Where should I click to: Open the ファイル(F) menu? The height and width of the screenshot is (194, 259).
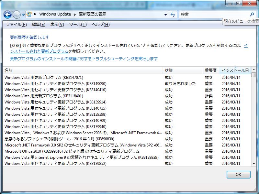tap(16, 25)
